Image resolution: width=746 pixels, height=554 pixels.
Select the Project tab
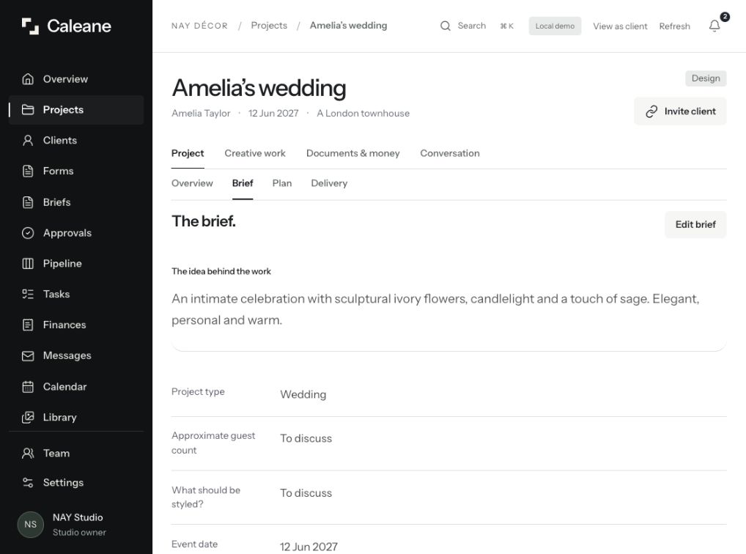tap(188, 153)
